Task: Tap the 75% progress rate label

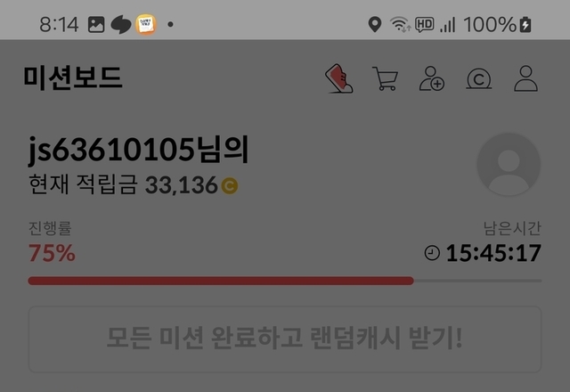Action: pyautogui.click(x=52, y=253)
